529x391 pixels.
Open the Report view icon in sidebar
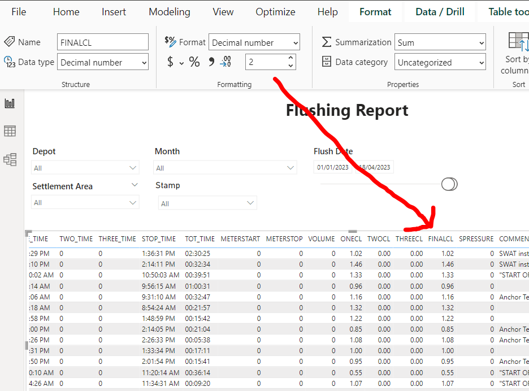[10, 103]
